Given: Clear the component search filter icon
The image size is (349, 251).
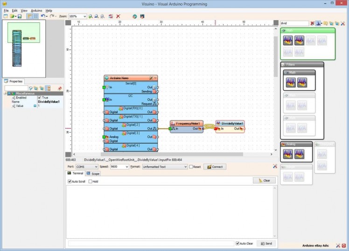Looking at the screenshot, I should pos(313,23).
